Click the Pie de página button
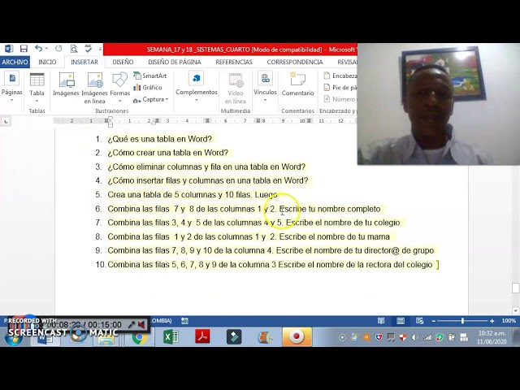 [x=340, y=88]
